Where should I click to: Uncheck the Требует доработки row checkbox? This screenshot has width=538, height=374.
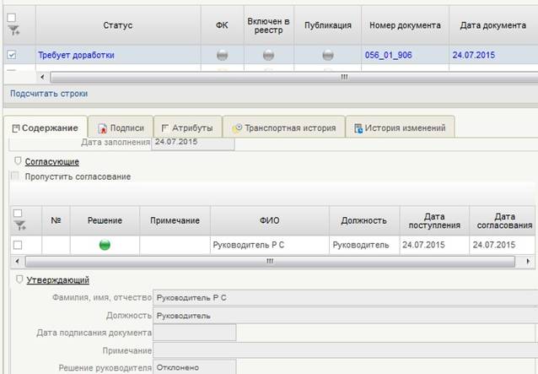(x=12, y=55)
